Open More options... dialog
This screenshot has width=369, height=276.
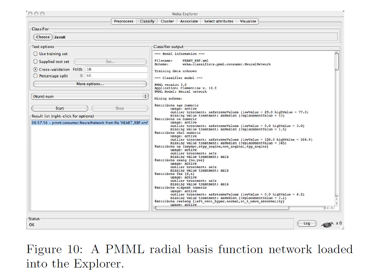pos(90,84)
